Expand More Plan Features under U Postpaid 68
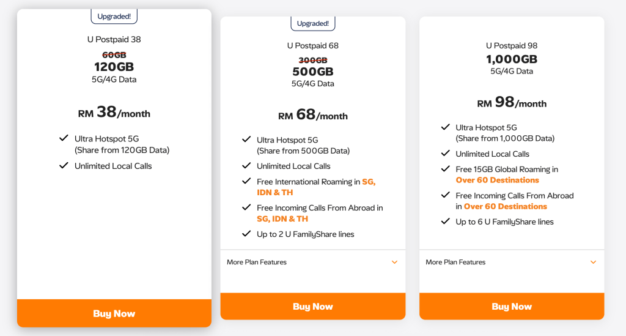626x336 pixels. point(313,262)
